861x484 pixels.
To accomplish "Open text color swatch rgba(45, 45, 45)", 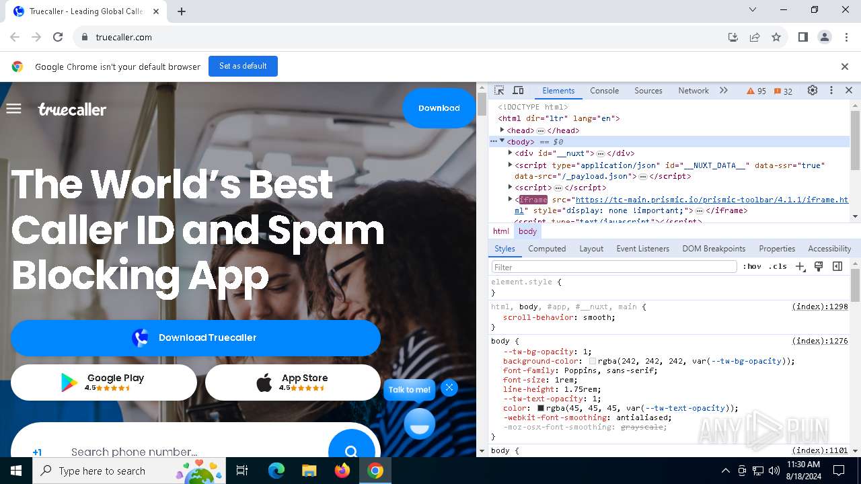I will click(541, 409).
